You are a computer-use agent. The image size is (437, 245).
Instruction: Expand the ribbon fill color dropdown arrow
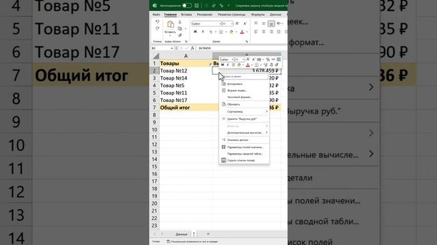(x=236, y=32)
